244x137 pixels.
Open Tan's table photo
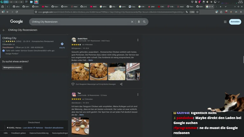click(x=80, y=126)
